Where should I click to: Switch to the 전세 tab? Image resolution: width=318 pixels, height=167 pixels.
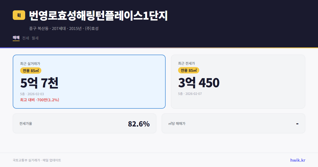[x=25, y=38]
